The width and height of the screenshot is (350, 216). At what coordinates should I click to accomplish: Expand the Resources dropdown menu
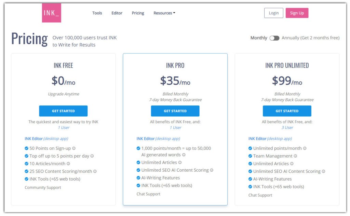164,13
